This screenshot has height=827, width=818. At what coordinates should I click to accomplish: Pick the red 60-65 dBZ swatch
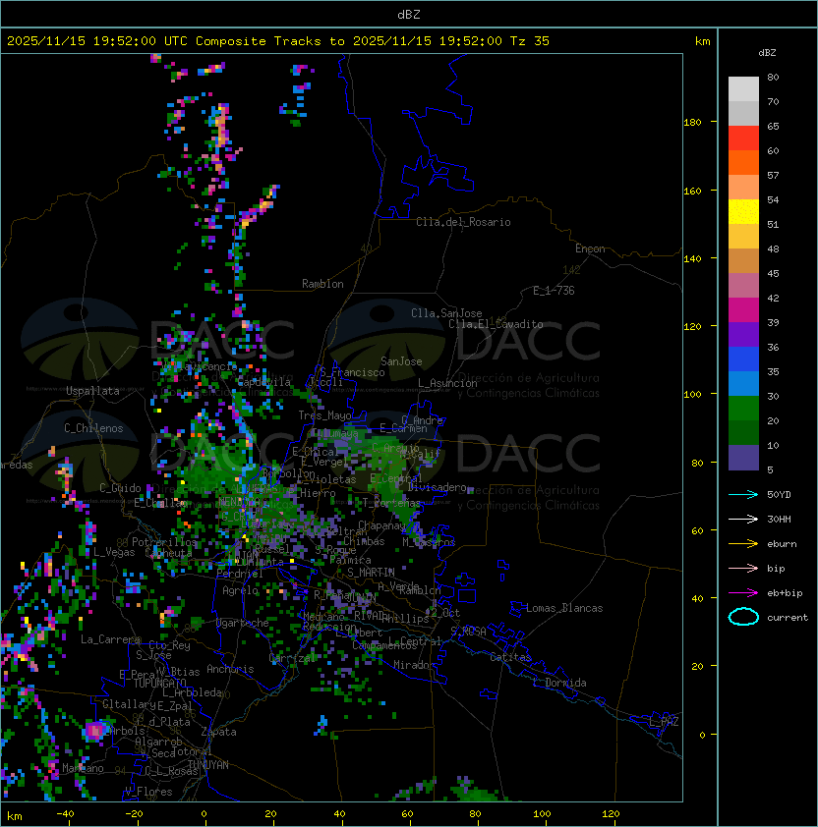pyautogui.click(x=743, y=138)
